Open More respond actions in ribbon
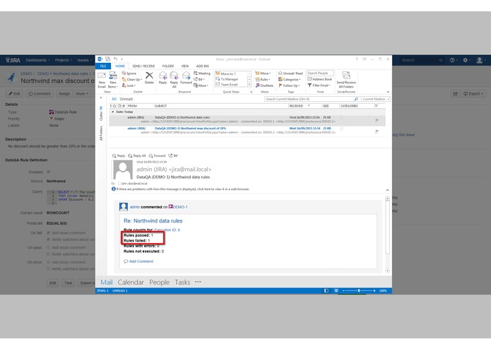The width and height of the screenshot is (491, 349). [201, 85]
